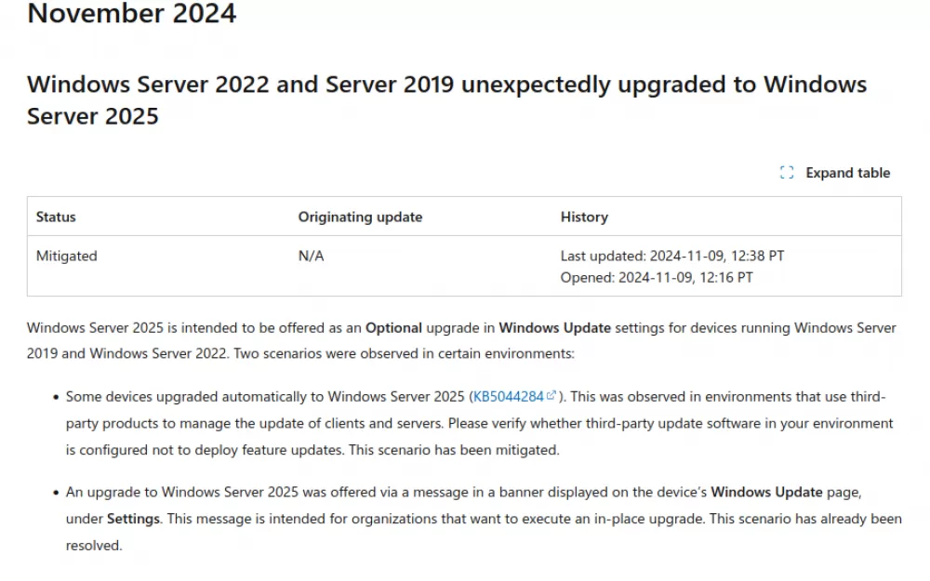Click the Expand table button
Screen dimensions: 930x581
point(835,173)
